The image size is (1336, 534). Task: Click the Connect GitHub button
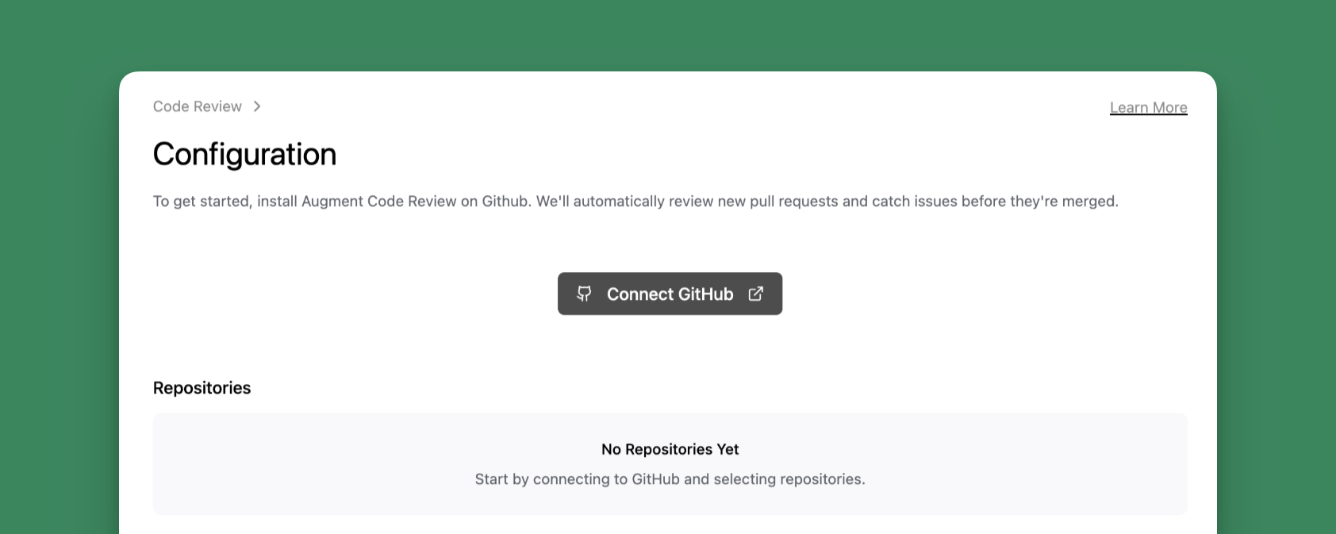tap(669, 294)
